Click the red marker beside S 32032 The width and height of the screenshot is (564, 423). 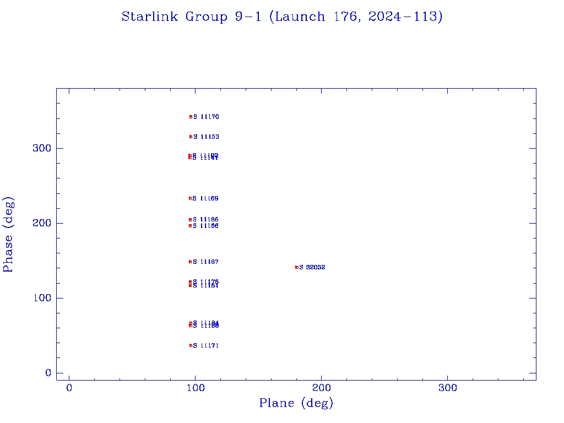(x=297, y=267)
